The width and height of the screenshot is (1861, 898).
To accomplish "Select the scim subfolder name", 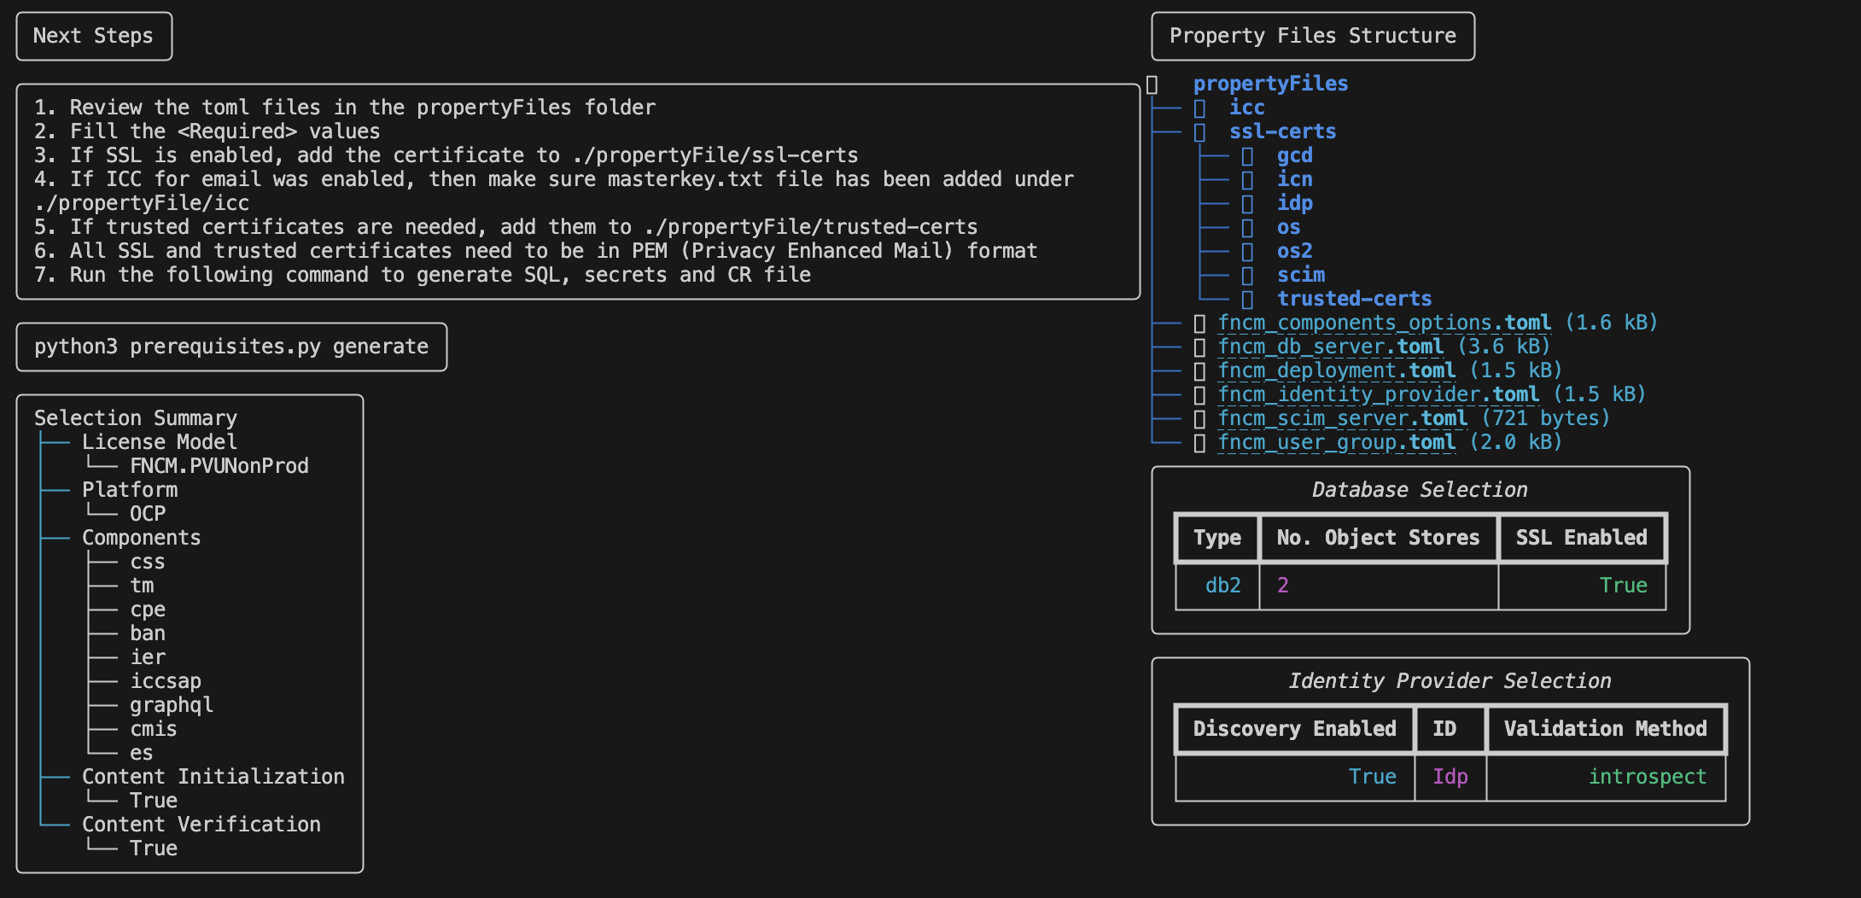I will click(x=1301, y=275).
